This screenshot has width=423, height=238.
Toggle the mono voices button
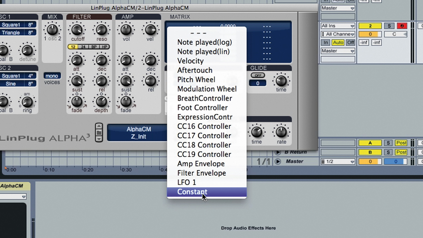(x=52, y=76)
